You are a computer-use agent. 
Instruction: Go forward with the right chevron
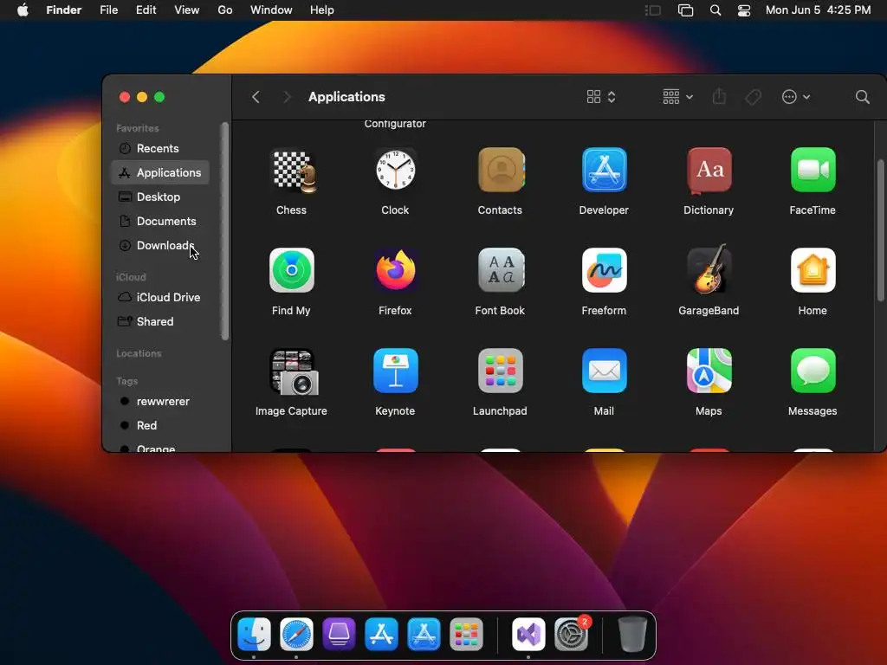[x=286, y=97]
